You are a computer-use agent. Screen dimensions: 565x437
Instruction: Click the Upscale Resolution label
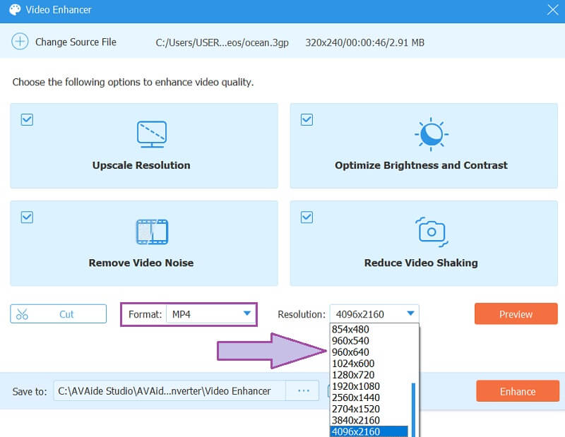click(x=141, y=165)
